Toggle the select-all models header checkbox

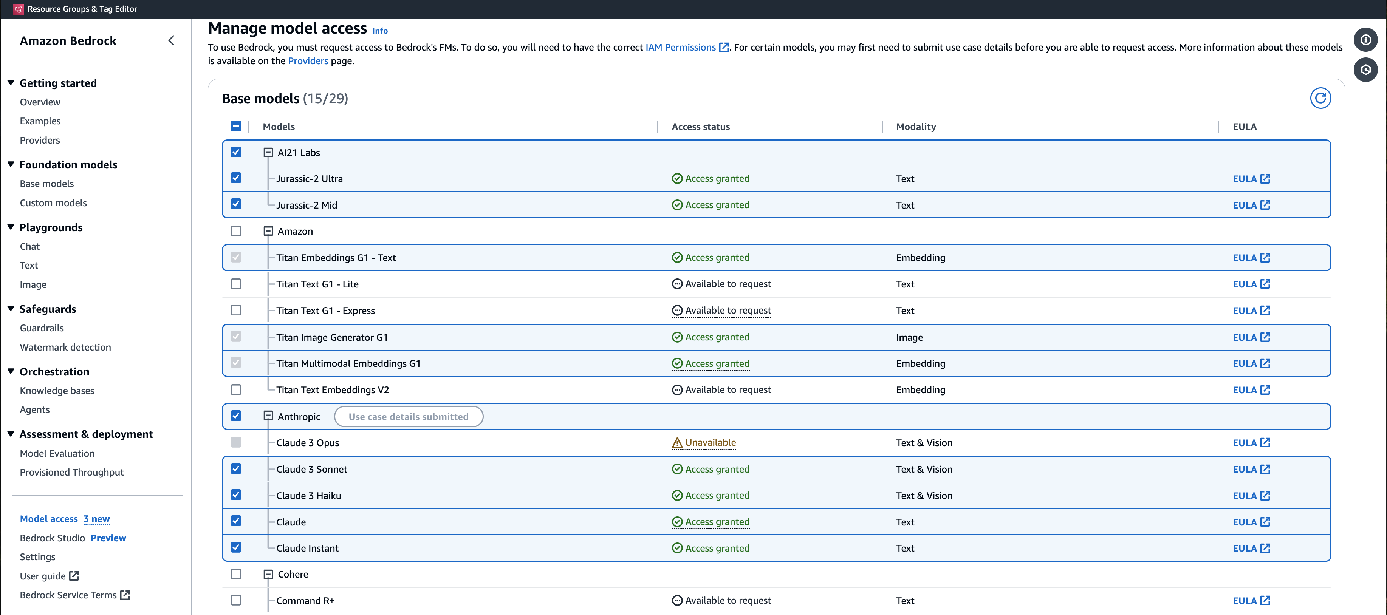click(x=236, y=126)
